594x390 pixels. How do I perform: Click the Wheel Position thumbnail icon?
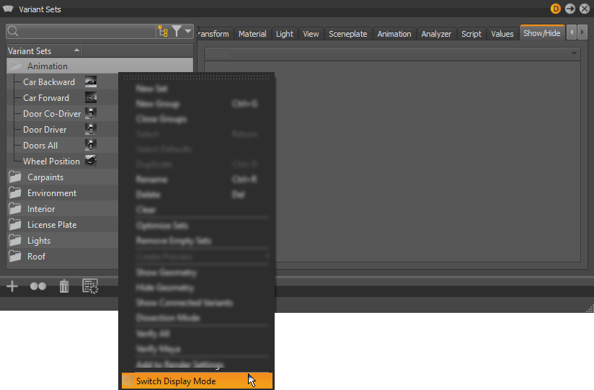pos(91,161)
